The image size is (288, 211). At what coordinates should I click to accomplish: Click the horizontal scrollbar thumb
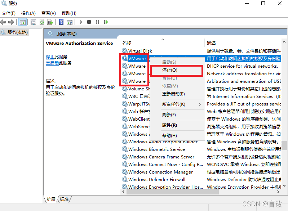pyautogui.click(x=173, y=192)
